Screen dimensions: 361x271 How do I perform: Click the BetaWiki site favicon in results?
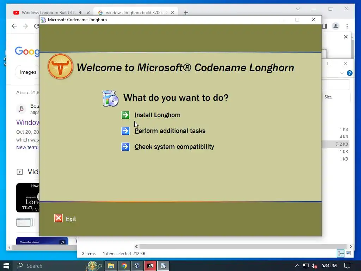click(22, 109)
